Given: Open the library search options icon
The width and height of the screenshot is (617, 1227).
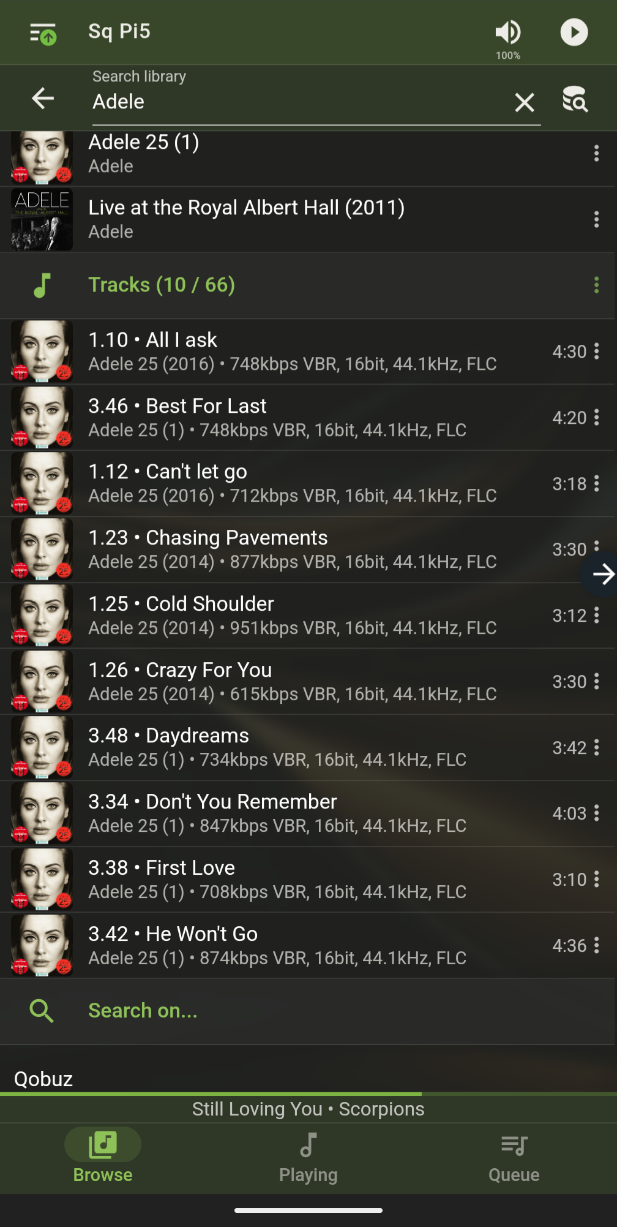Looking at the screenshot, I should (575, 99).
